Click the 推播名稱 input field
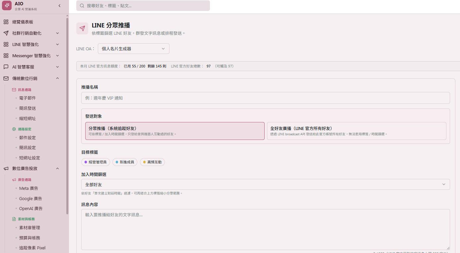The image size is (460, 253). [x=266, y=98]
